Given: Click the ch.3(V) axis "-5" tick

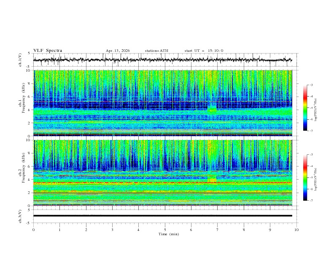Looking at the screenshot, I should pyautogui.click(x=28, y=223).
